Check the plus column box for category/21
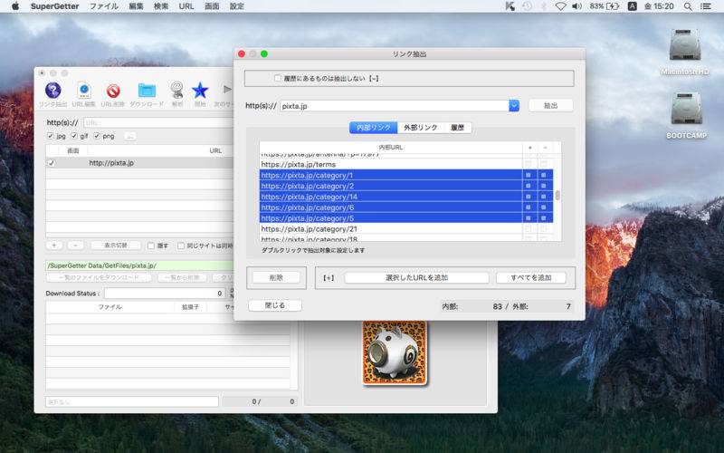The image size is (724, 453). click(x=529, y=229)
